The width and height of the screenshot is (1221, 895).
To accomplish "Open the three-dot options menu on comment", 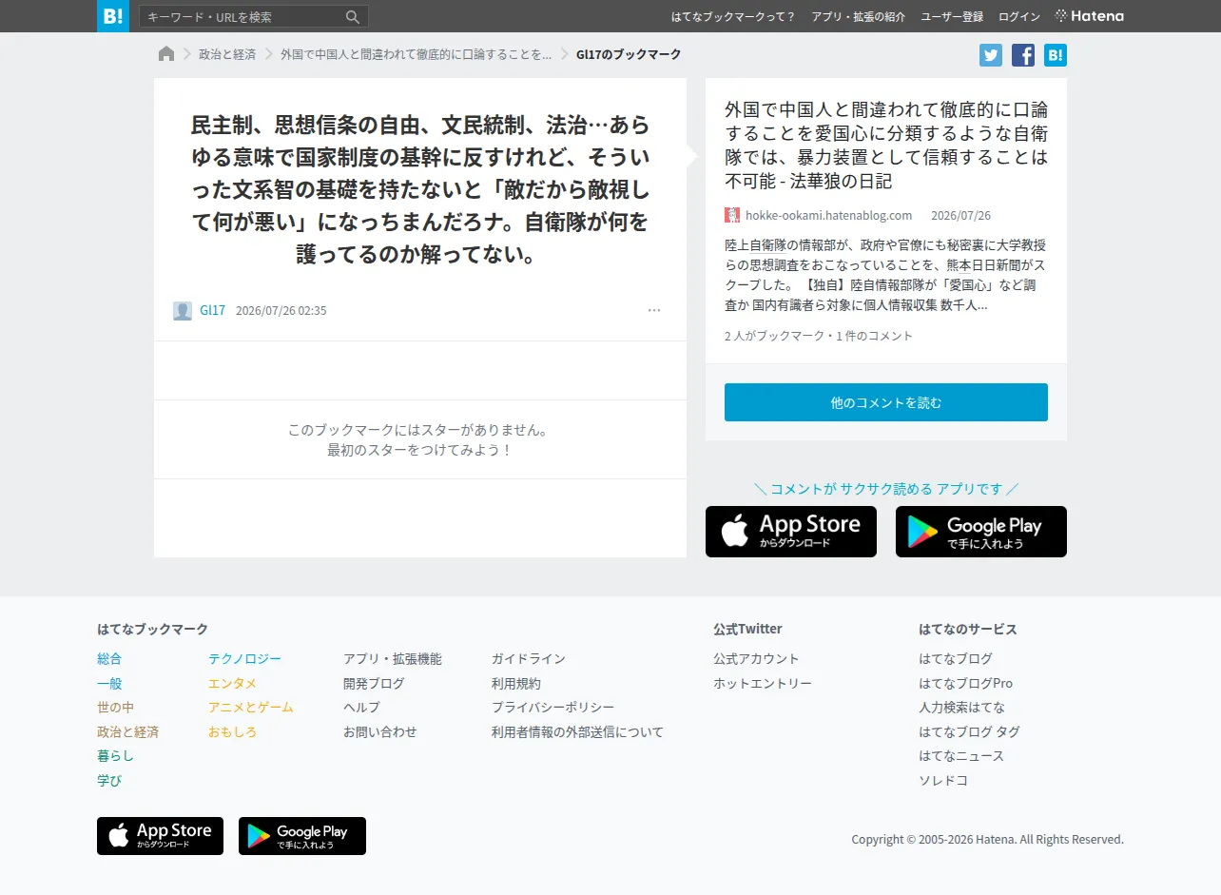I will pos(654,310).
